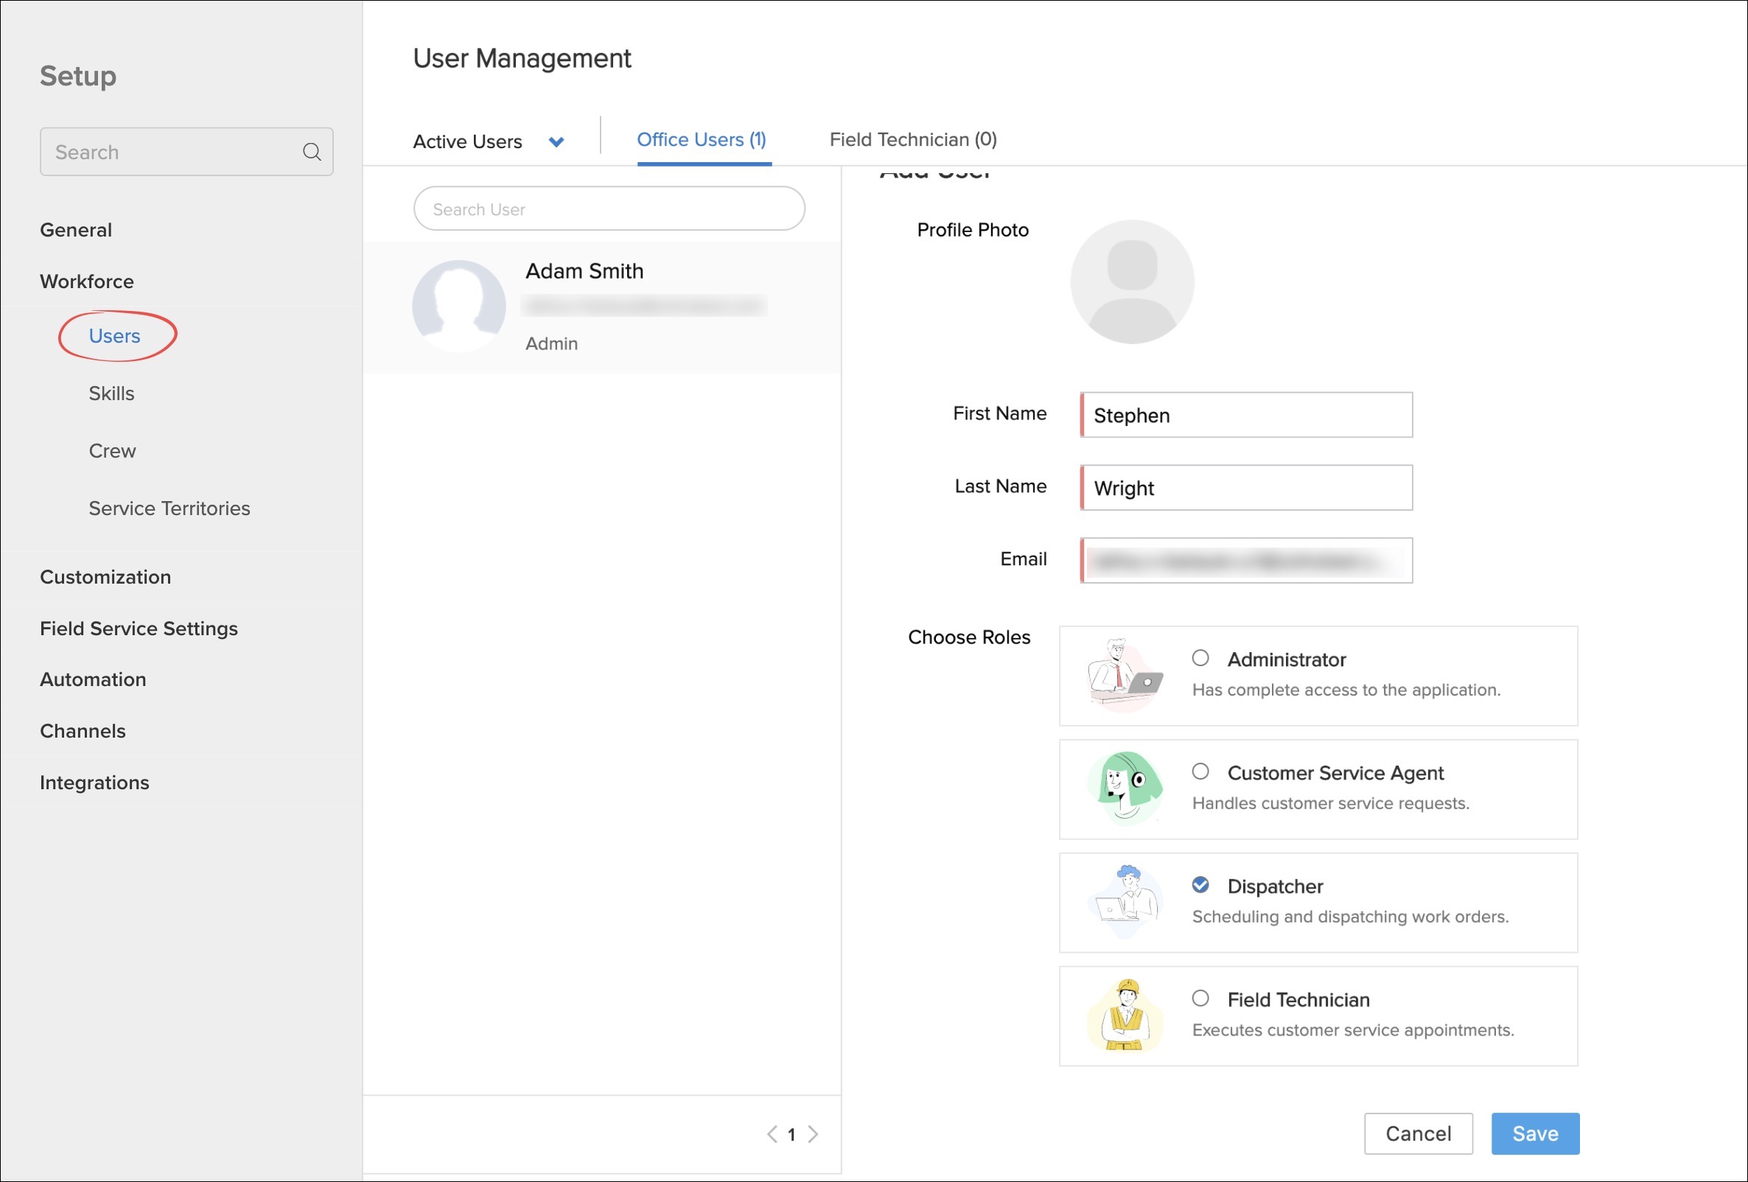Select the Customer Service Agent radio button
The image size is (1748, 1182).
(x=1200, y=772)
